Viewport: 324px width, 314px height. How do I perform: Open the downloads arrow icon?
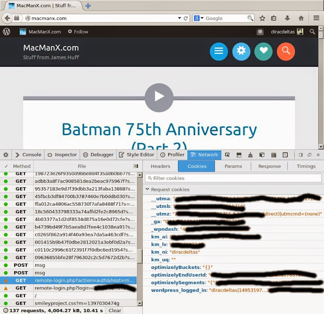tap(287, 18)
